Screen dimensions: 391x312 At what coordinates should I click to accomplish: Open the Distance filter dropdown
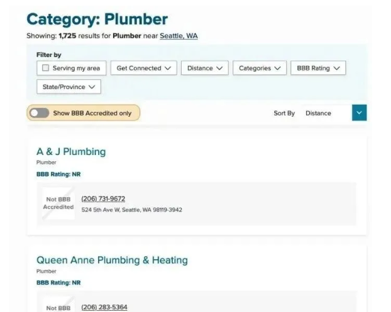[204, 68]
